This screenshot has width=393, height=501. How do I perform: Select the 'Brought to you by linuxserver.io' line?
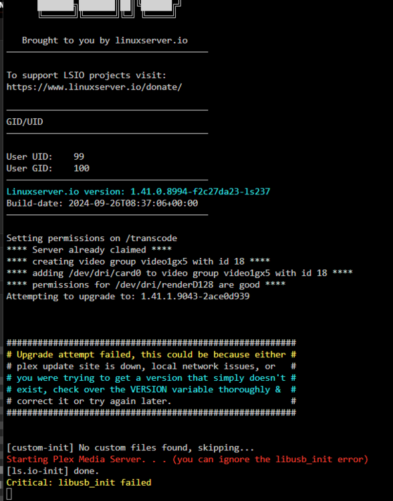click(104, 41)
